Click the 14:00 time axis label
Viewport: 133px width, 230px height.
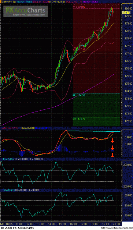(52, 224)
